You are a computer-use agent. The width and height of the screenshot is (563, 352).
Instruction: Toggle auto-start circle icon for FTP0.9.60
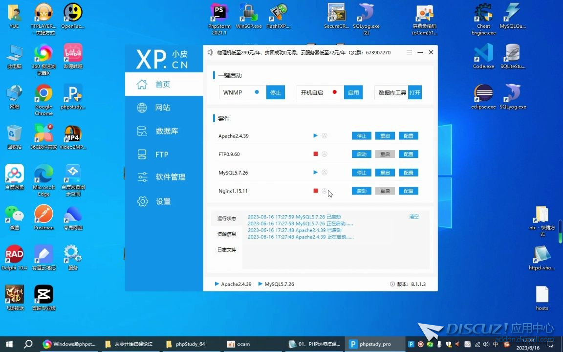coord(324,154)
